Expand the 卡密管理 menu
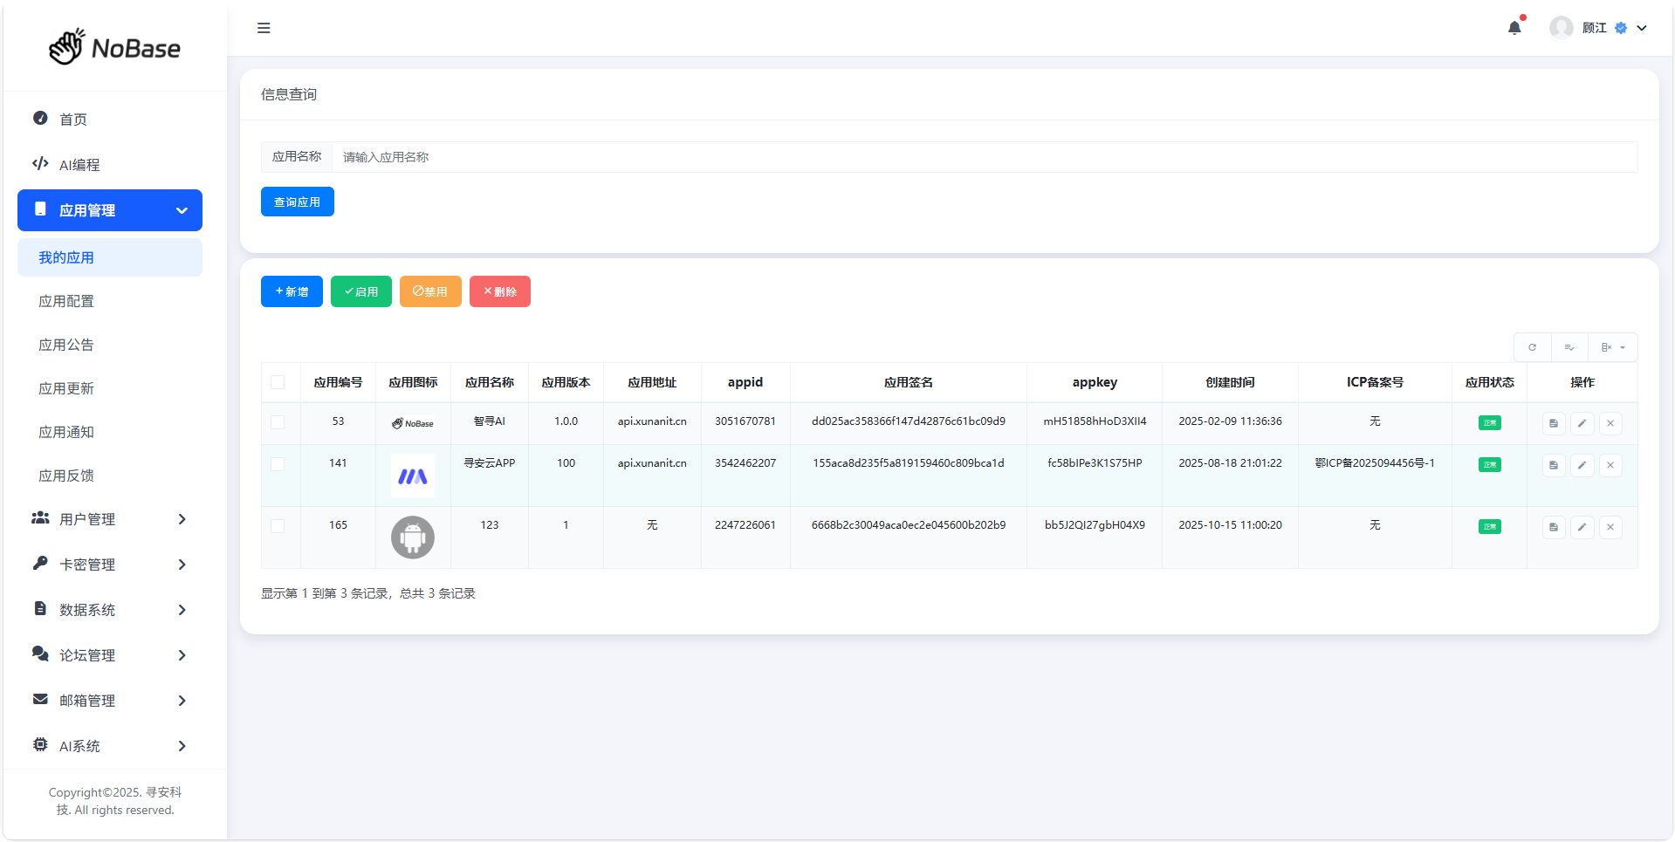The width and height of the screenshot is (1675, 842). (110, 565)
